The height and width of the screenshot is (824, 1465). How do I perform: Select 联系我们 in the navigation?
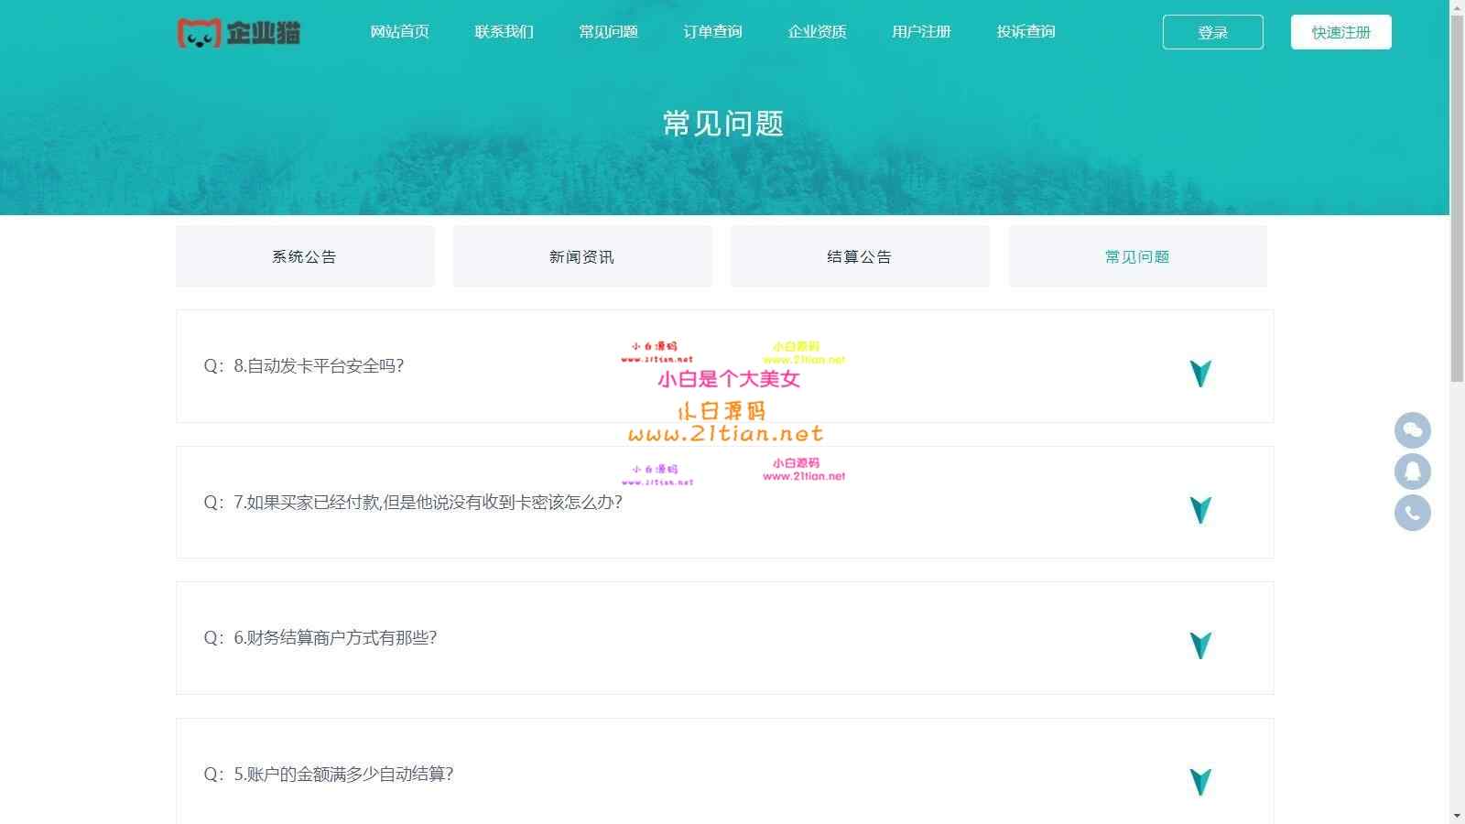point(504,31)
